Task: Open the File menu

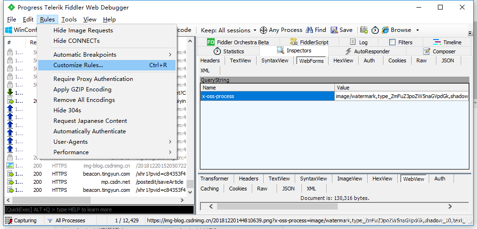Action: pos(11,20)
